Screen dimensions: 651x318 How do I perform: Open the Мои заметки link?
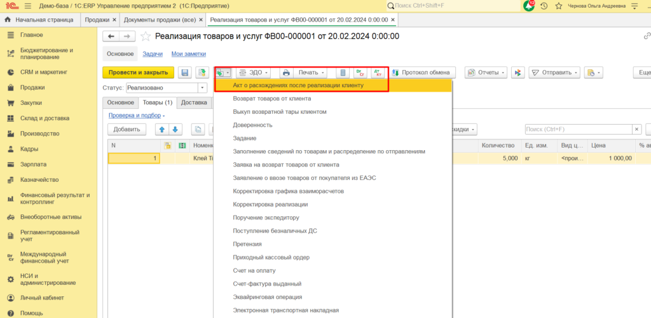[x=188, y=54]
